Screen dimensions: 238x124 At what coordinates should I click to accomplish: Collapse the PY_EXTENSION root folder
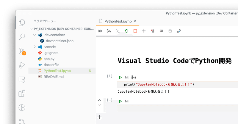point(32,29)
